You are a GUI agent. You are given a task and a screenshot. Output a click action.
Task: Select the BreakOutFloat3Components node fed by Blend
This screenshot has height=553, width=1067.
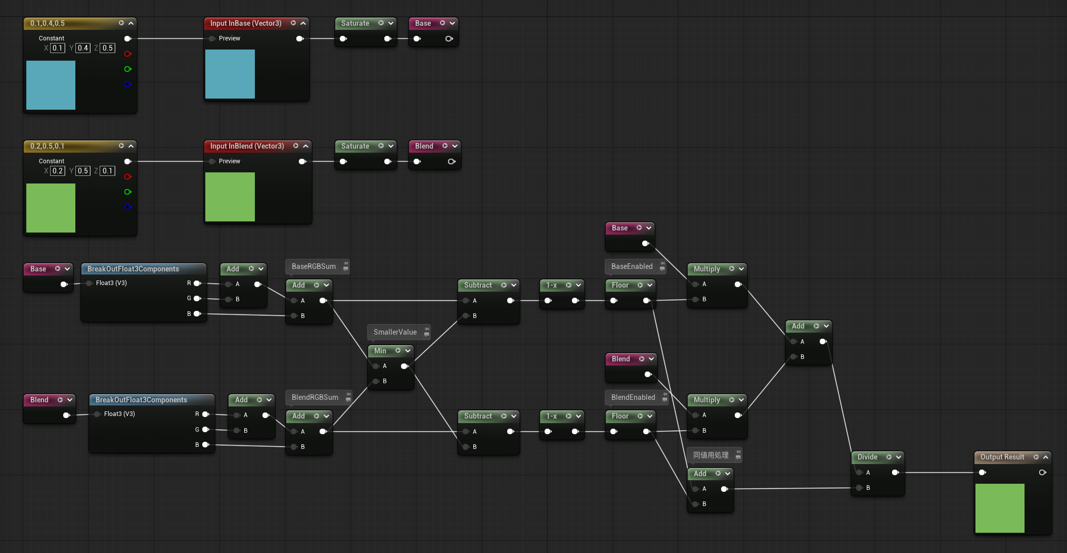click(x=141, y=400)
